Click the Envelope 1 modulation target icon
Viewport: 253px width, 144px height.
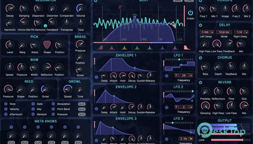point(96,76)
